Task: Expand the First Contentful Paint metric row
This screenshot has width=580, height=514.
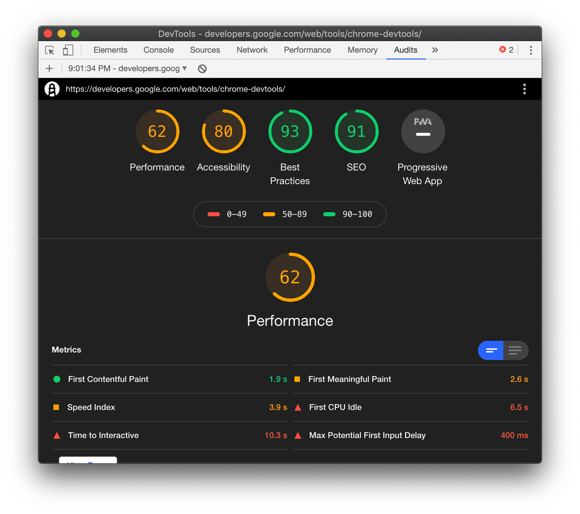Action: coord(108,379)
